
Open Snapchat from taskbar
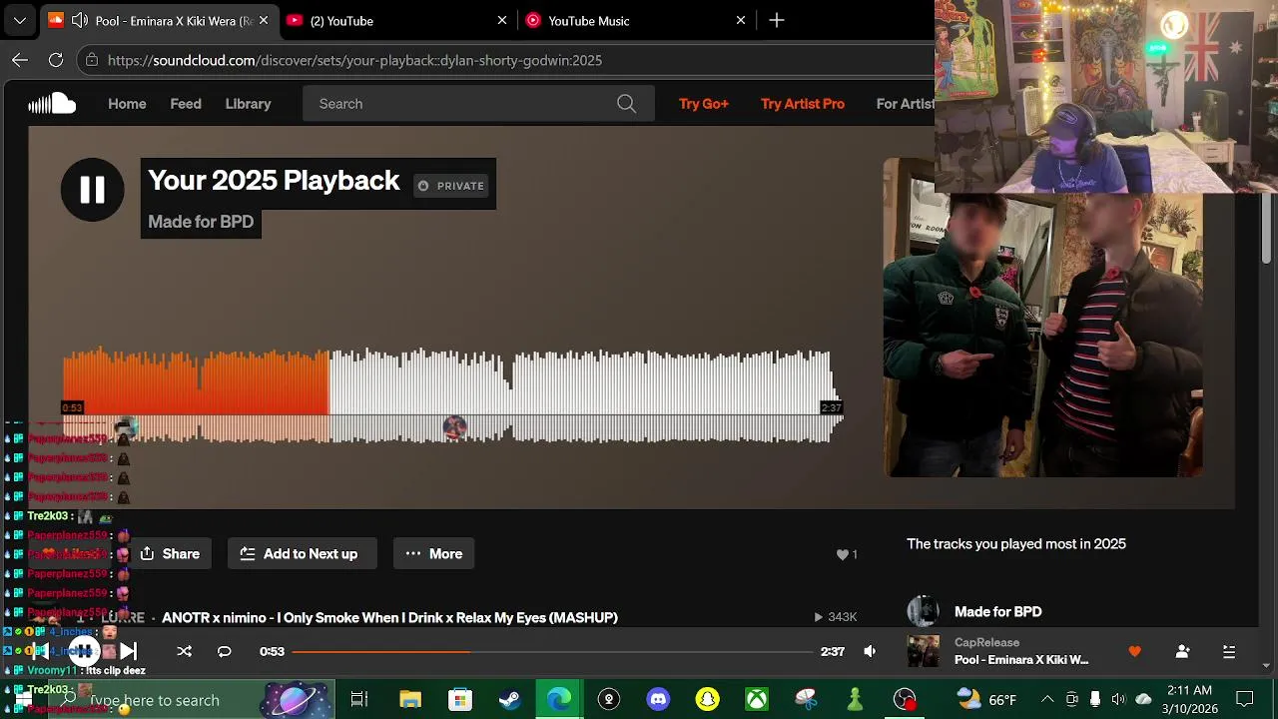[x=708, y=700]
